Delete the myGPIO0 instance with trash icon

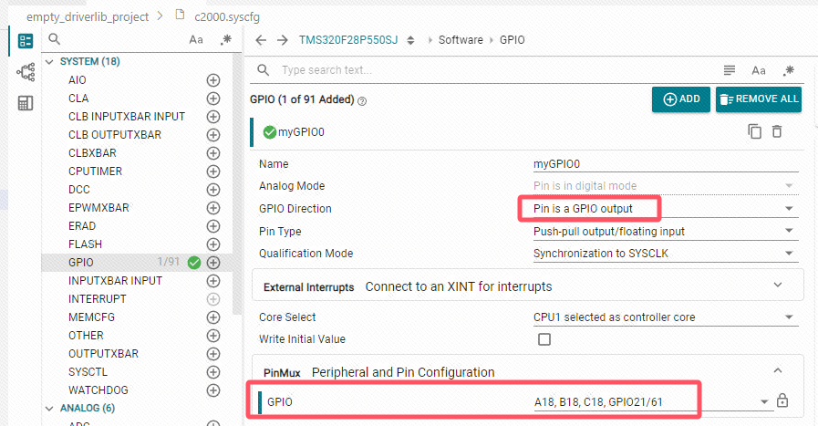[777, 131]
